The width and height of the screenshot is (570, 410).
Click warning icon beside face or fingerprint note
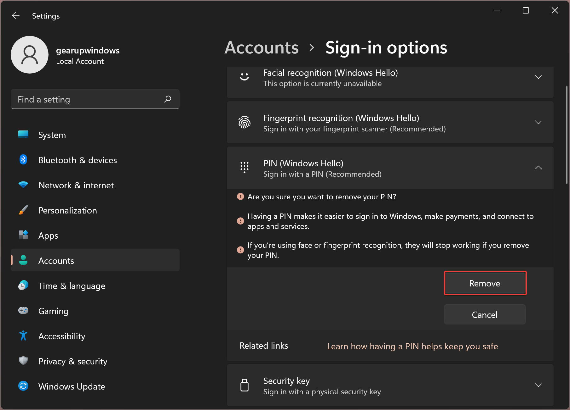(240, 250)
